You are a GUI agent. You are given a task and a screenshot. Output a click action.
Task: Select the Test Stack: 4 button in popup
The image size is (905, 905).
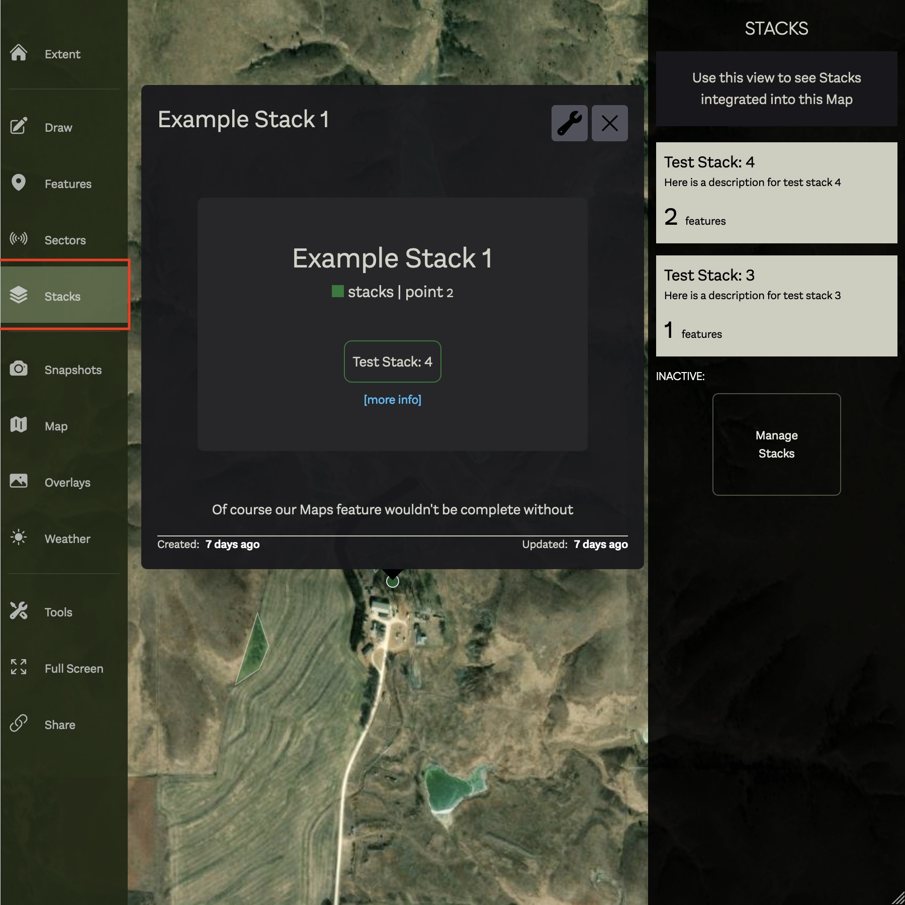(392, 361)
